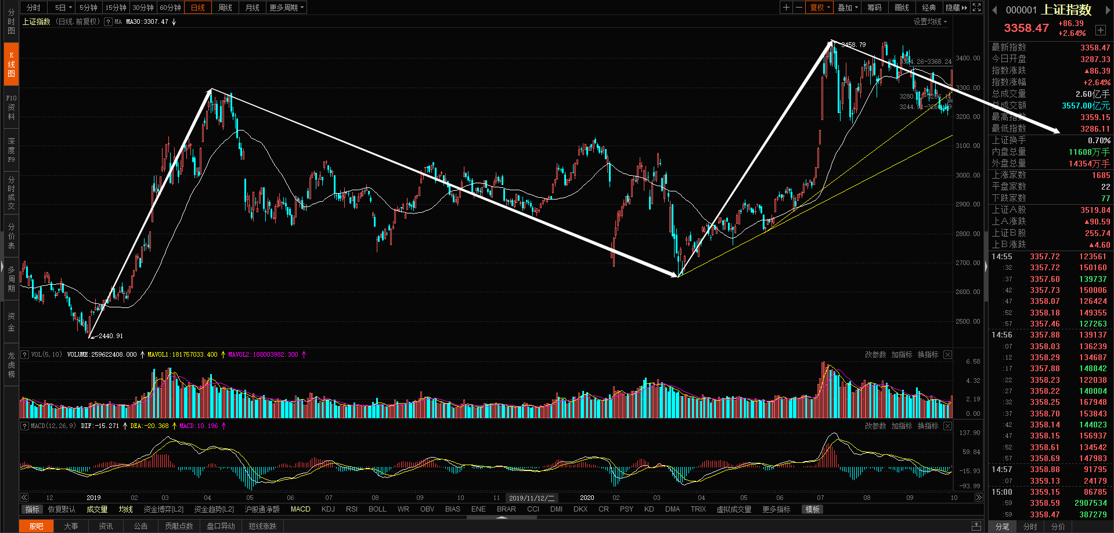Close the MACD indicator panel
Screen dimensions: 1114x533
coord(947,426)
